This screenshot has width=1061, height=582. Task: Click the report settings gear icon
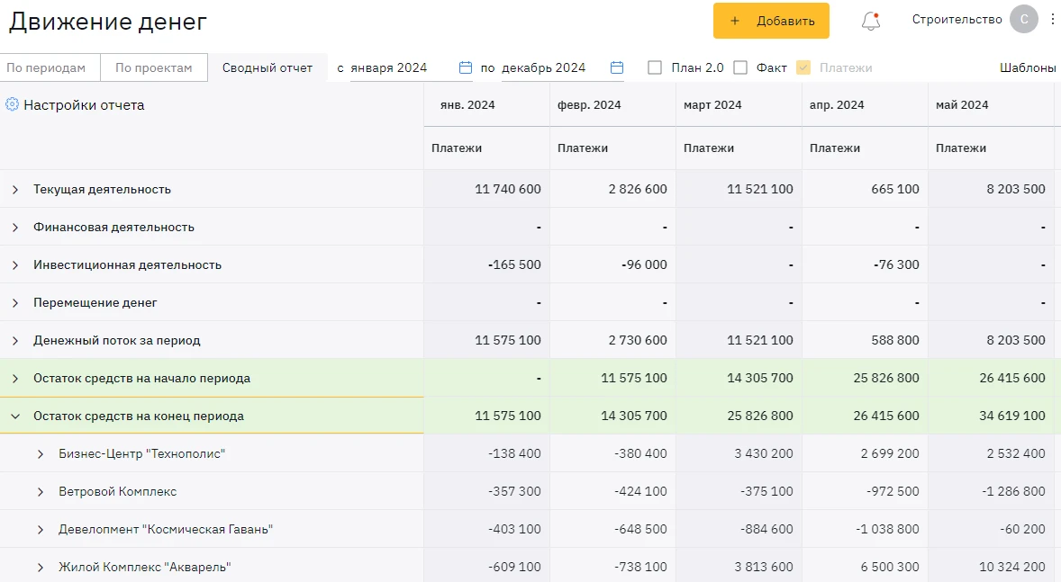(x=13, y=104)
